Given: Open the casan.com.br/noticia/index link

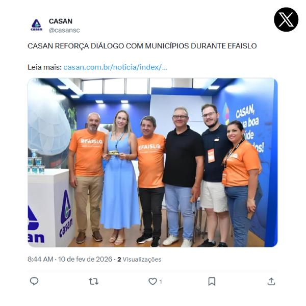Looking at the screenshot, I should click(115, 67).
